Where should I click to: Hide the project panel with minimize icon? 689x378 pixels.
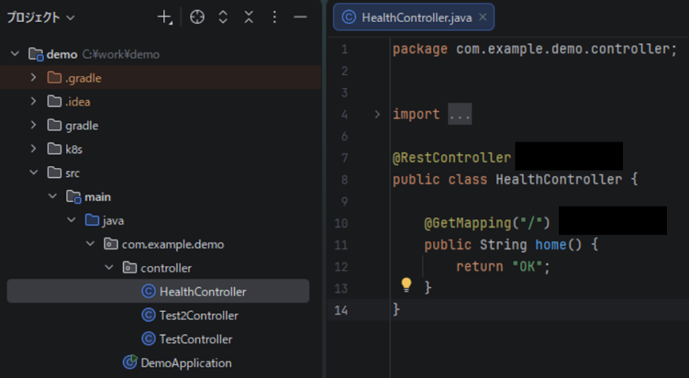point(300,18)
